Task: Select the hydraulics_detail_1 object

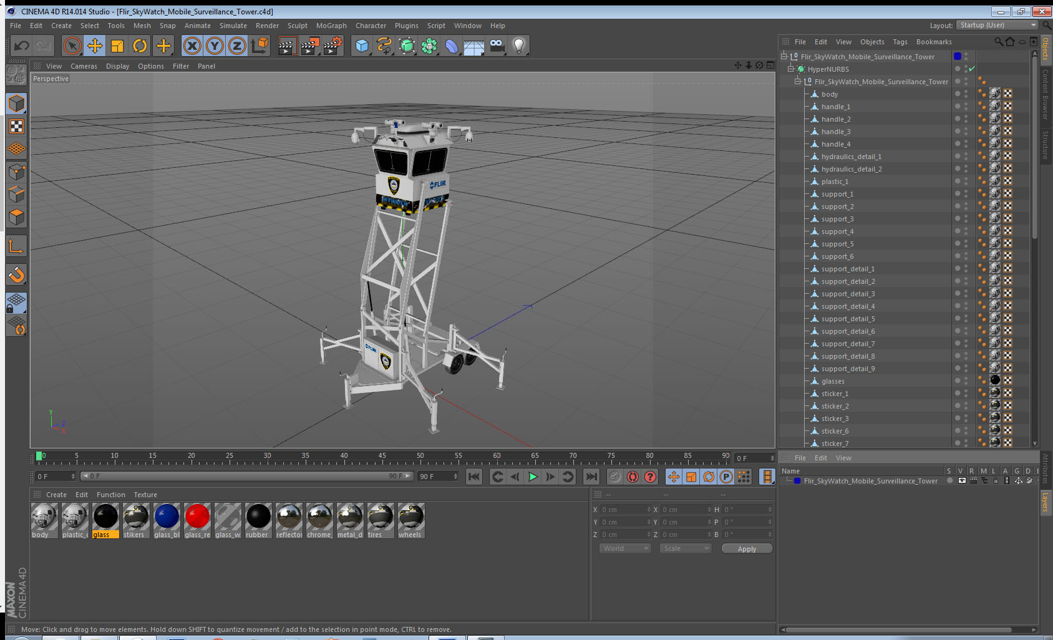Action: pos(852,157)
